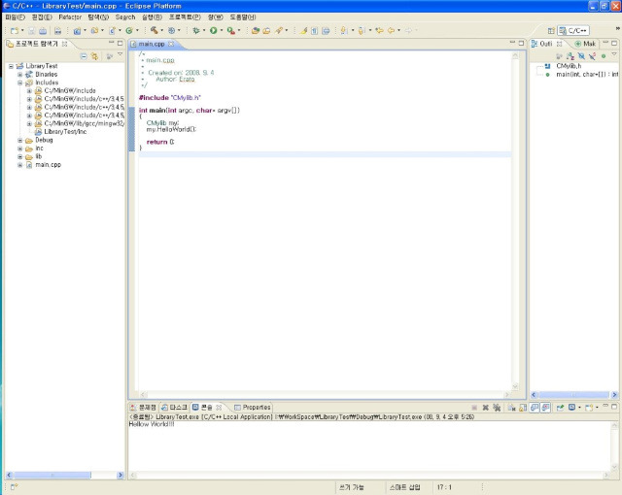Viewport: 622px width, 495px height.
Task: Click Pin Console icon
Action: pos(560,407)
